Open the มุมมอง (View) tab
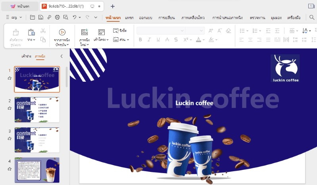Viewport: 317px width, 185px height. 276,18
